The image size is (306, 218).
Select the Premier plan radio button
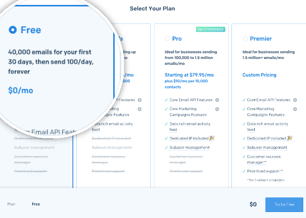[245, 39]
